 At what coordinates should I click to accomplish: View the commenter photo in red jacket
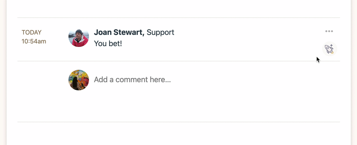(79, 38)
